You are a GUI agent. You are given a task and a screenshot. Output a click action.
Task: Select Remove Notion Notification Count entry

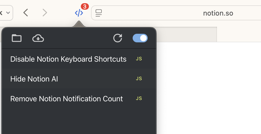[79, 99]
